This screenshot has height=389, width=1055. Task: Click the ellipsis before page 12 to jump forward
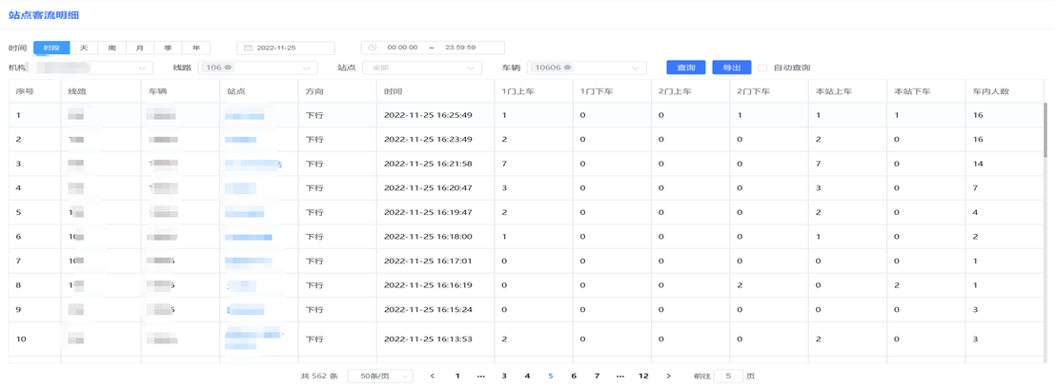coord(620,377)
